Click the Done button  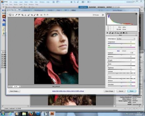[x=132, y=91]
